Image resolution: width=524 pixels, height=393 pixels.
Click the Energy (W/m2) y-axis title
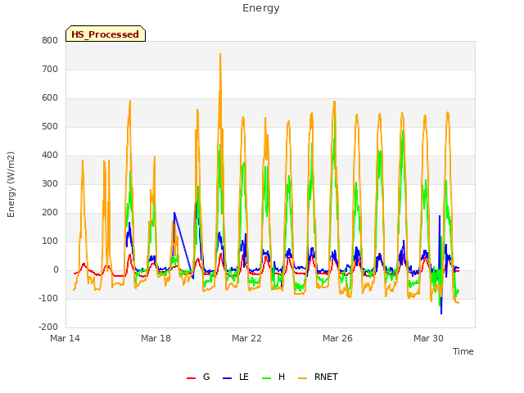pos(11,184)
